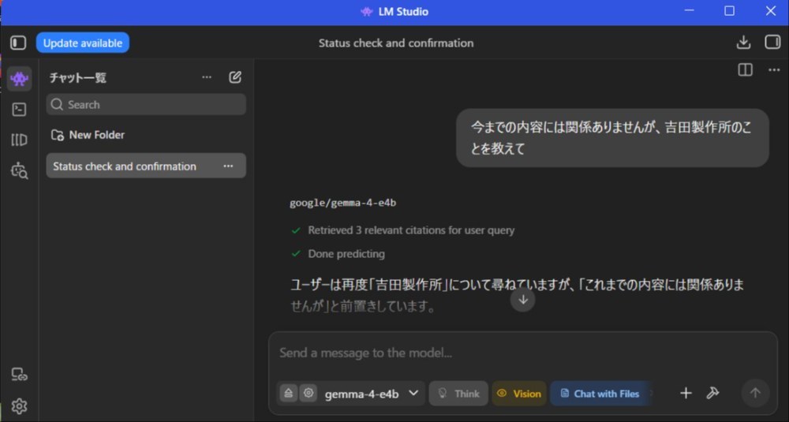789x422 pixels.
Task: Click New Folder
Action: pyautogui.click(x=88, y=135)
